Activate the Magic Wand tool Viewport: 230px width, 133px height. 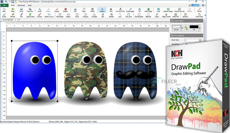coord(166,15)
